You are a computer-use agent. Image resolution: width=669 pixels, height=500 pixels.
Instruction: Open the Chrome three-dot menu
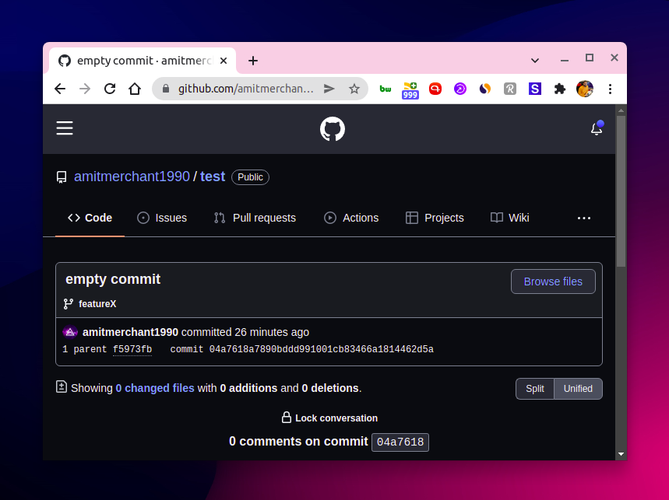click(610, 89)
